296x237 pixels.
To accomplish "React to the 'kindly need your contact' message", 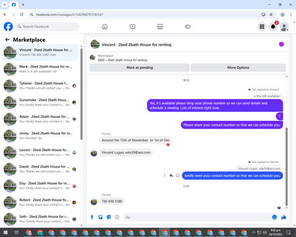I will 178,175.
